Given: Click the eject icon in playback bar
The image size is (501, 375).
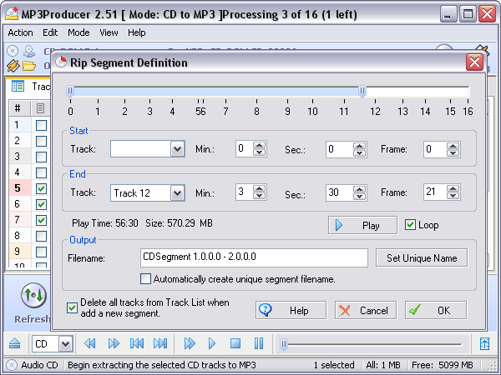Looking at the screenshot, I should click(15, 343).
